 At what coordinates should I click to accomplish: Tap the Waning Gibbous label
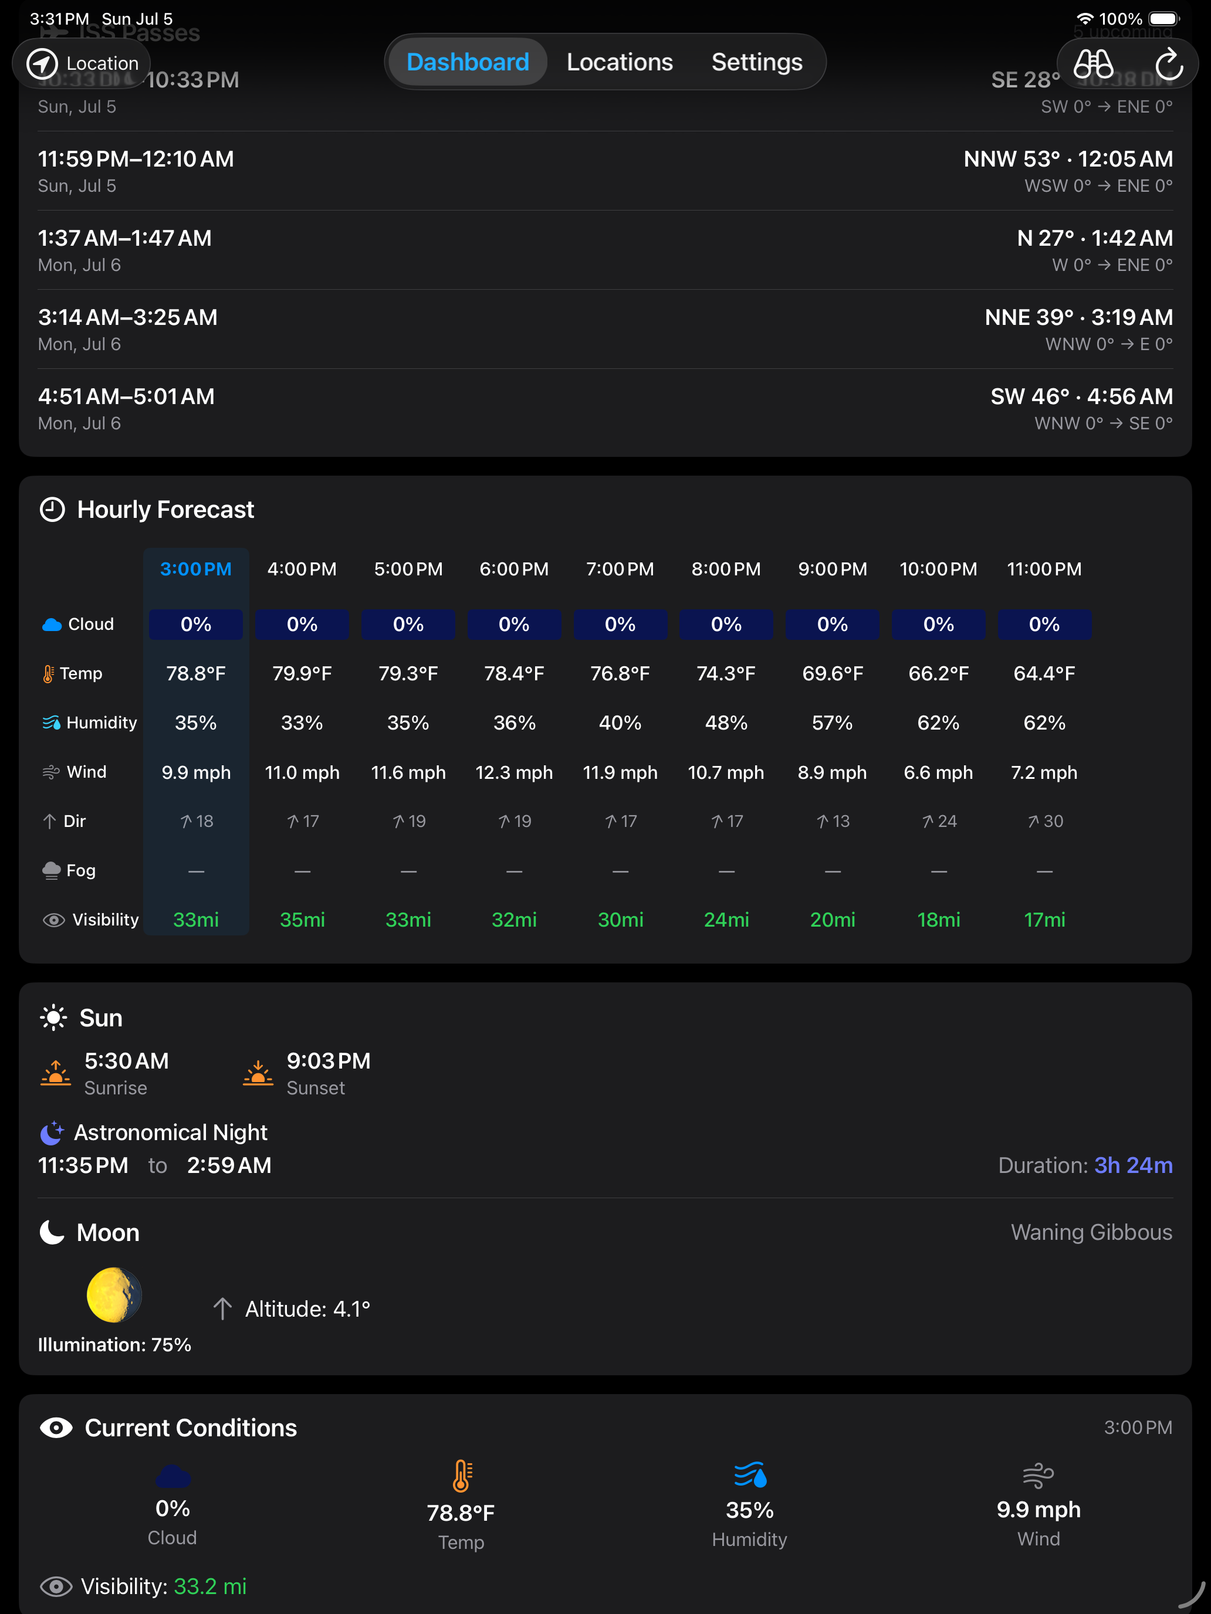pyautogui.click(x=1091, y=1232)
